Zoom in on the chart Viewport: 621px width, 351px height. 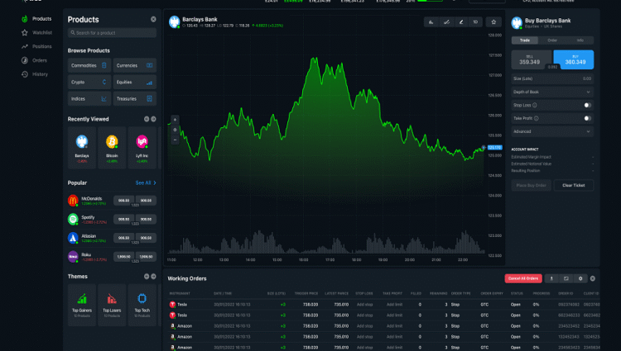coord(175,120)
